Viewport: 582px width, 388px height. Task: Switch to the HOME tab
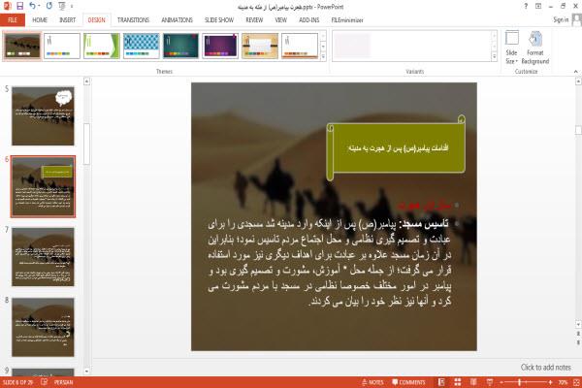pos(40,20)
